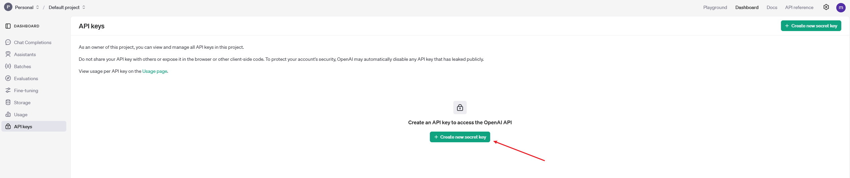Click the Assistants robot icon
This screenshot has height=178, width=850.
coord(8,54)
